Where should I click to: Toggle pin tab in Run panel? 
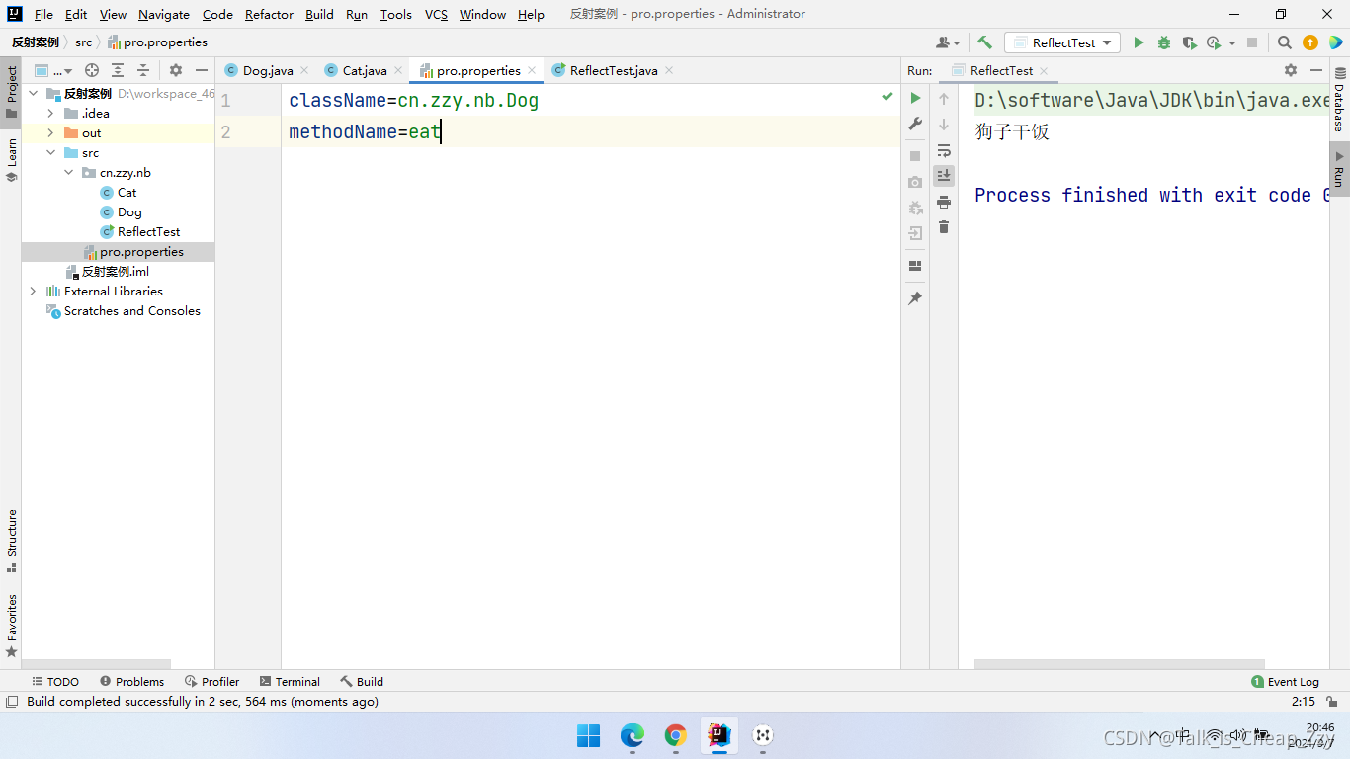pos(915,298)
